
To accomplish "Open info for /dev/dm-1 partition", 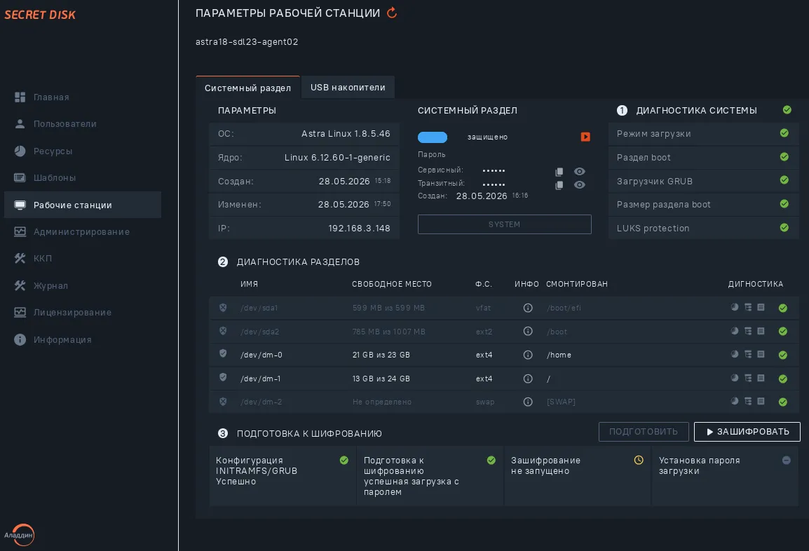I will coord(528,379).
